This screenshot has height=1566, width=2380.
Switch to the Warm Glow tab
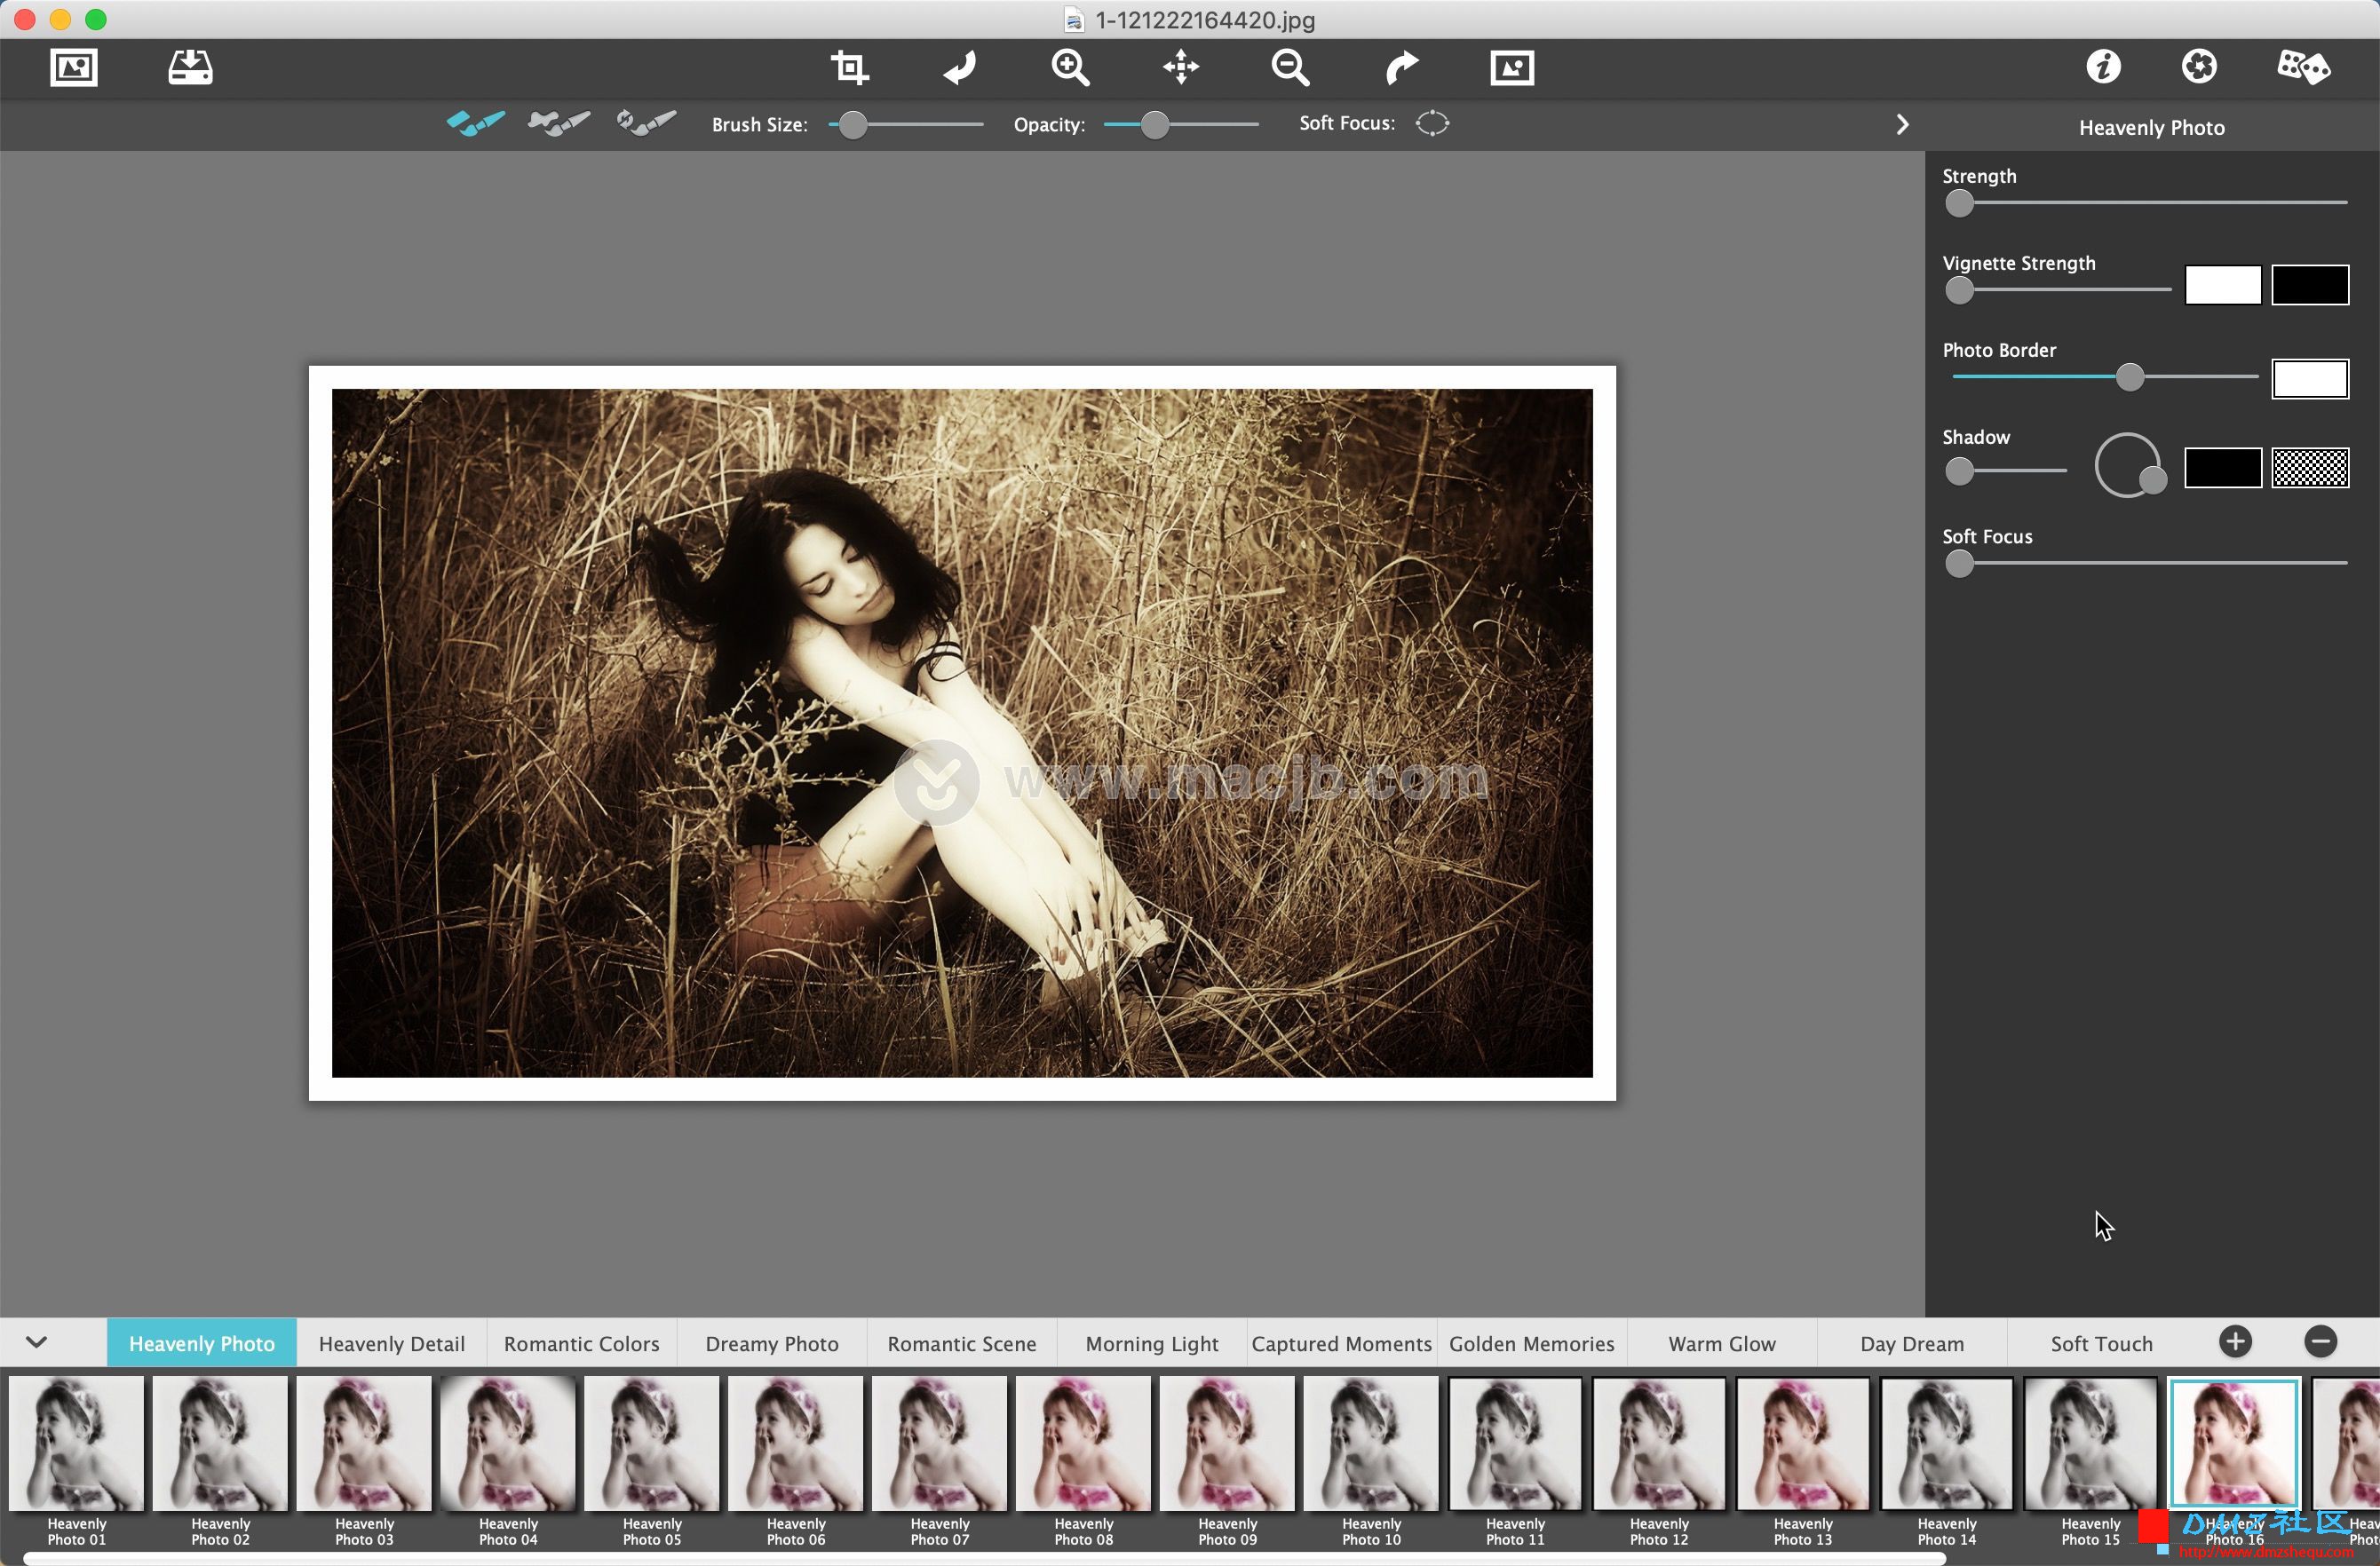click(x=1721, y=1342)
